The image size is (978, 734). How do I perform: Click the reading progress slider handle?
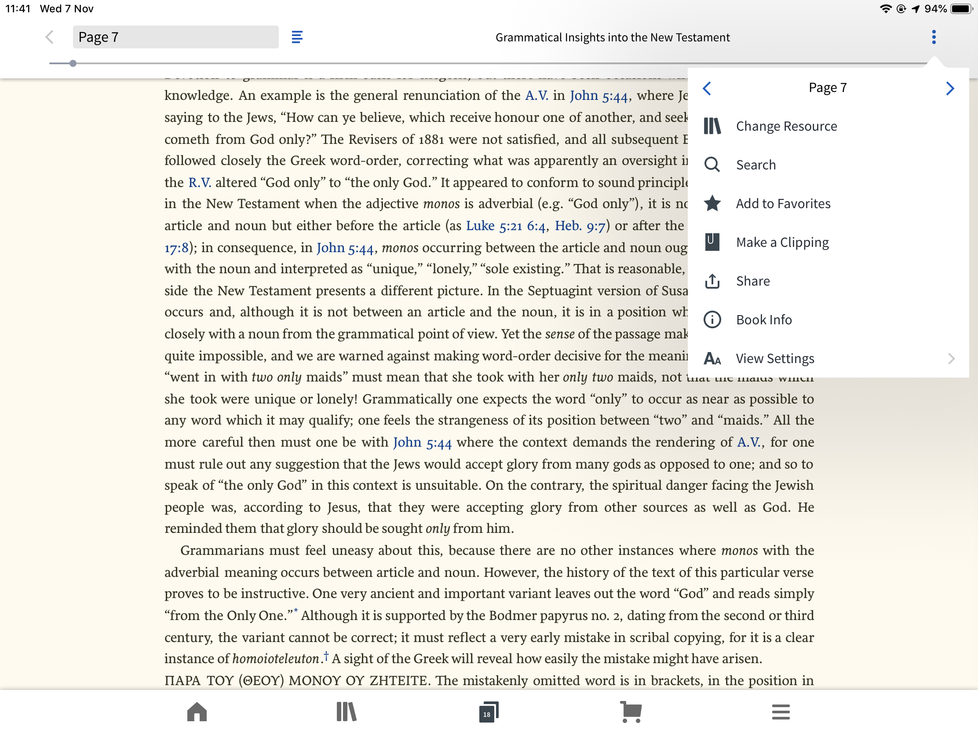(x=73, y=63)
